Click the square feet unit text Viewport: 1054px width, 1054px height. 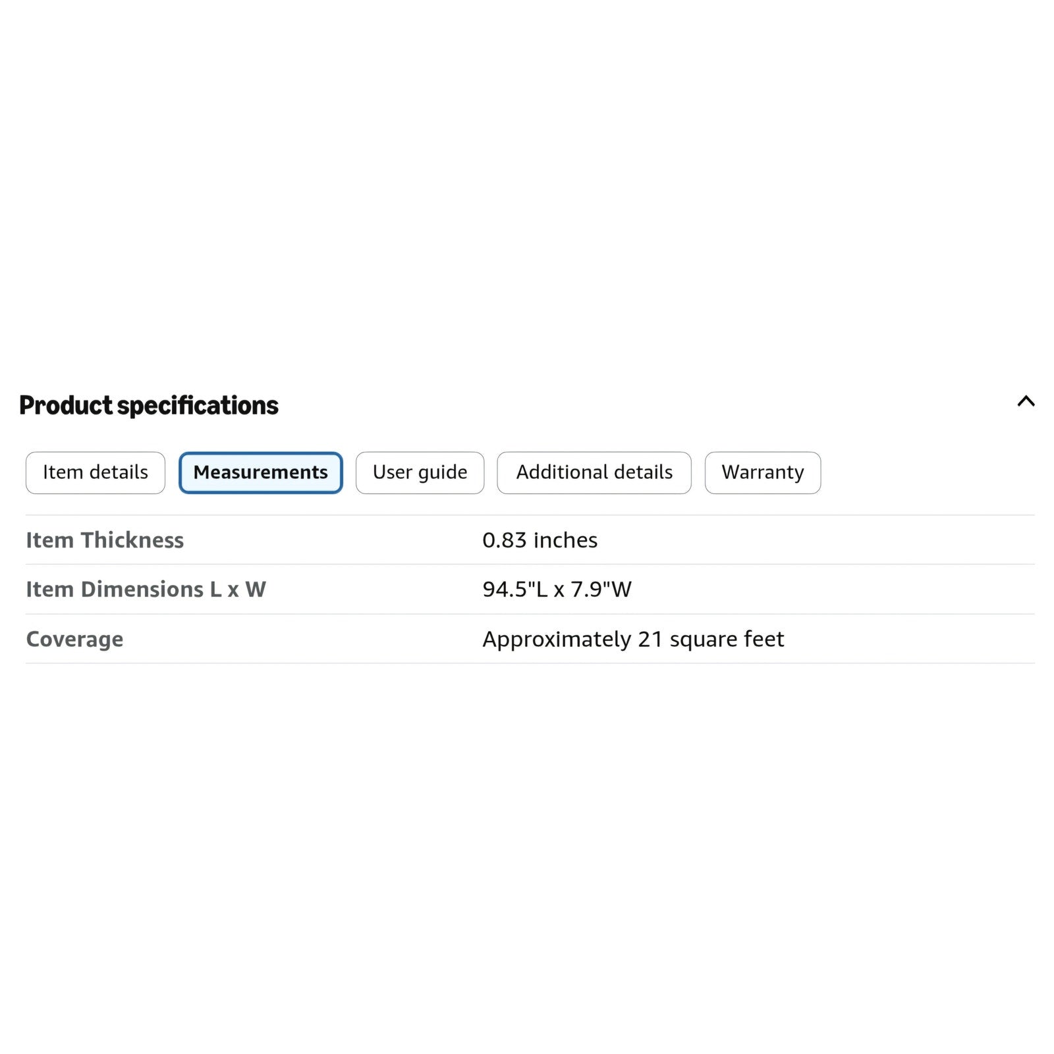[x=727, y=640]
